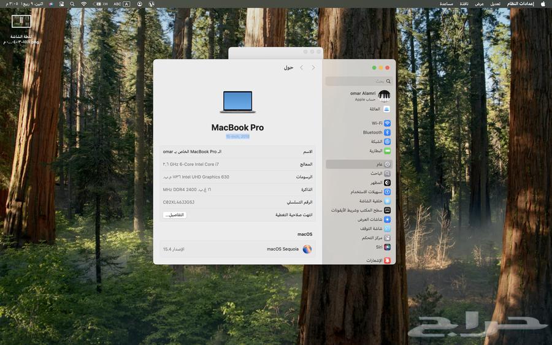Open Bluetooth settings in the sidebar
Screen dimensions: 552x345
click(x=377, y=132)
